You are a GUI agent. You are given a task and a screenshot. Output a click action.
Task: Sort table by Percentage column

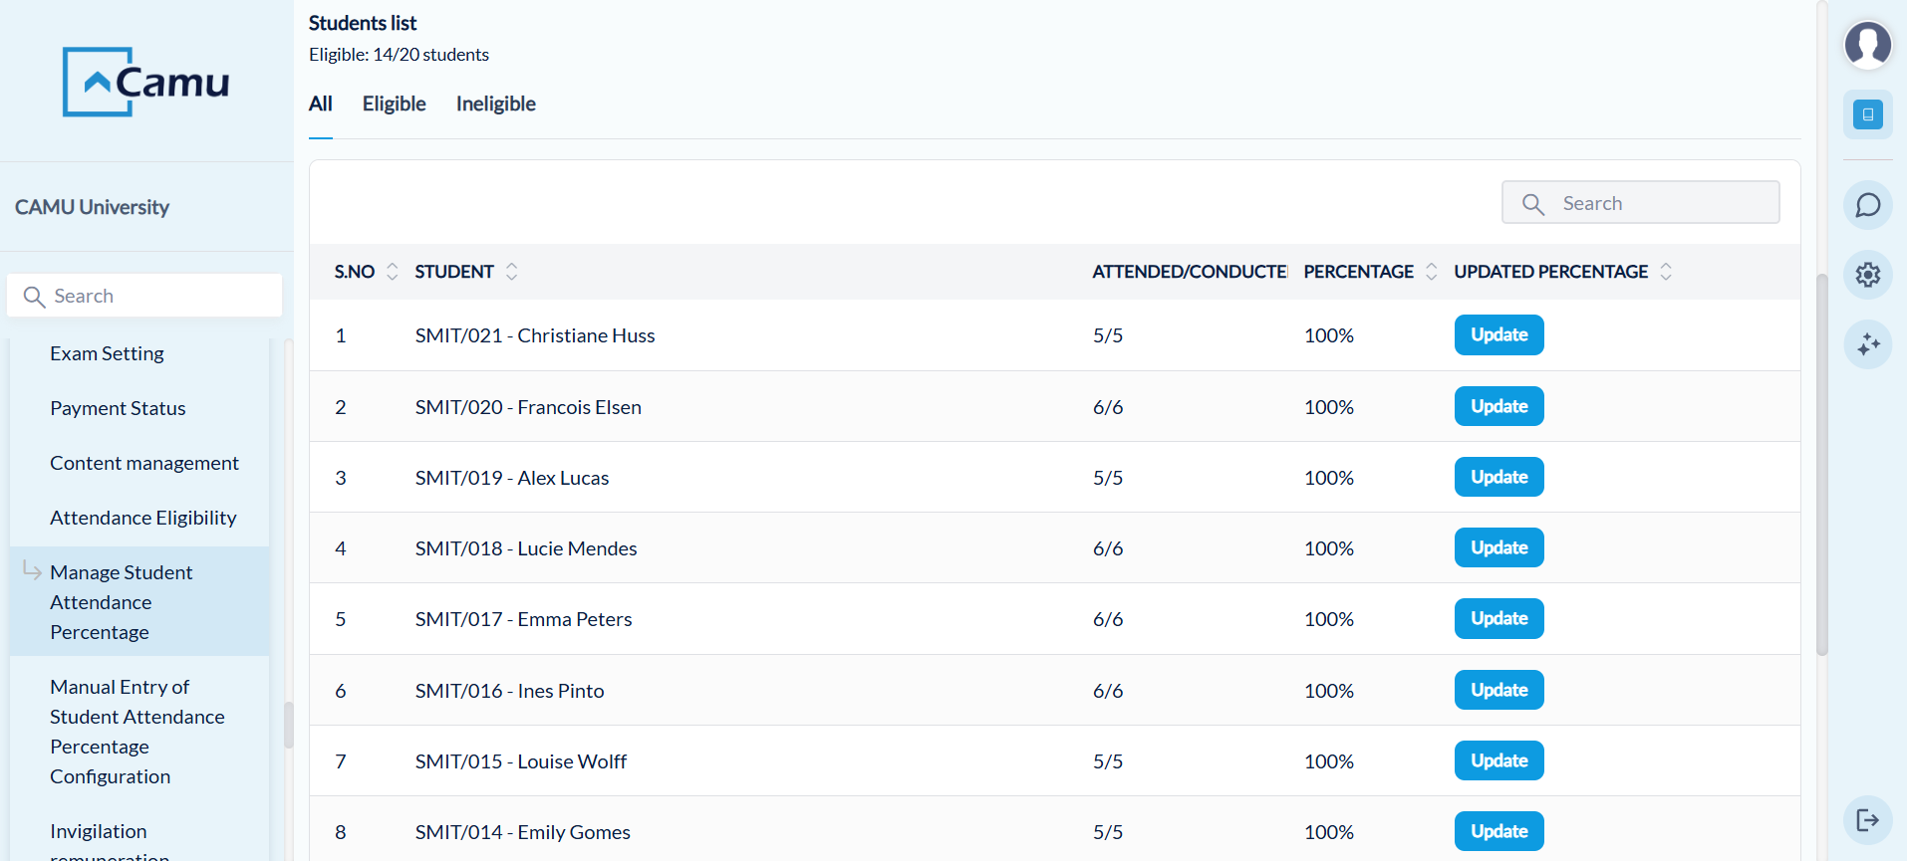pos(1431,272)
